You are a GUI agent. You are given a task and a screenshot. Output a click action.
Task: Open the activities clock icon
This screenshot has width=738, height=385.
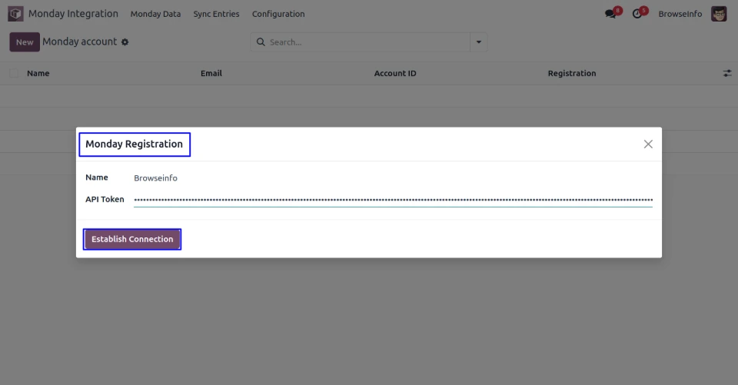click(637, 14)
